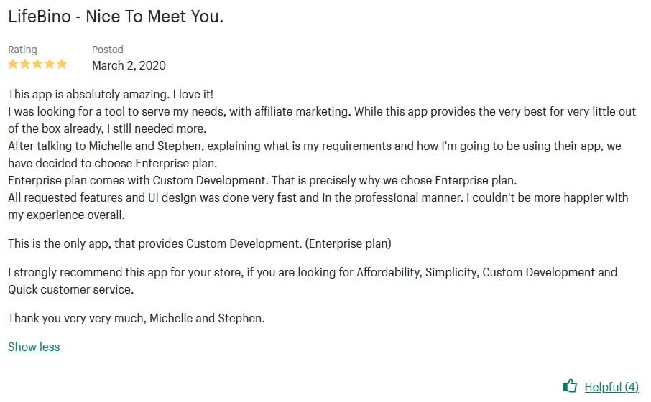Click the 'After talking to Michelle and Stephen' sentence
This screenshot has width=651, height=402.
click(315, 154)
